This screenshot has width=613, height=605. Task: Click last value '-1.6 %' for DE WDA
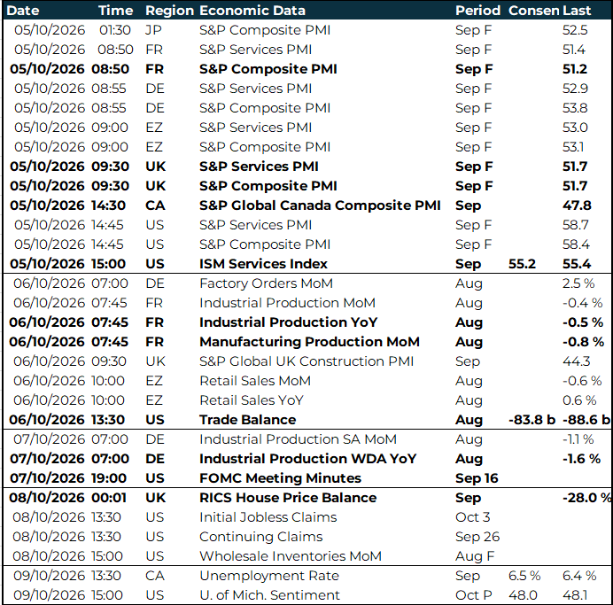pyautogui.click(x=581, y=459)
